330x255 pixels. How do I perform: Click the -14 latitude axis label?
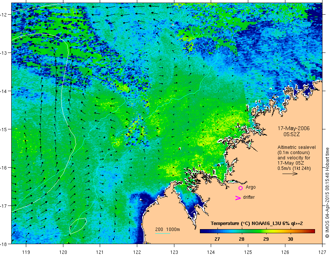pyautogui.click(x=4, y=91)
